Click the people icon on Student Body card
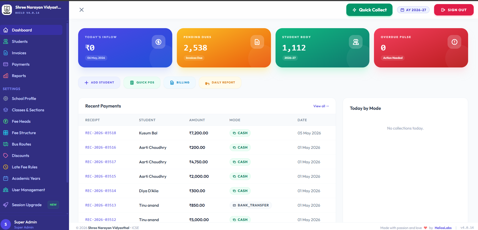Viewport: 478px width, 230px height. pos(356,42)
